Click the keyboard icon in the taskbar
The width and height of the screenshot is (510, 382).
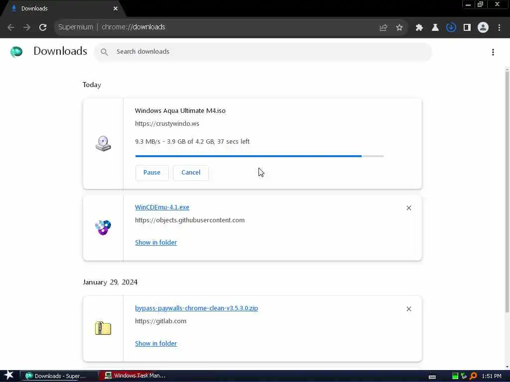[432, 377]
